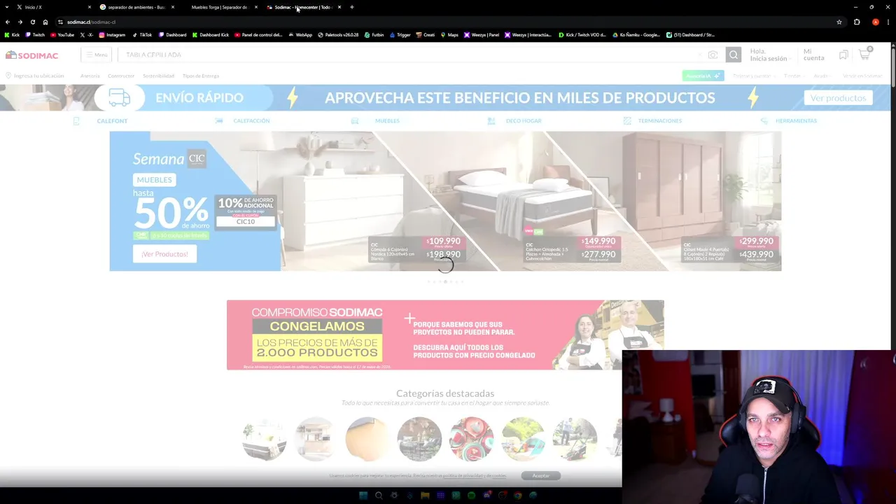Open the Asesoría link
The width and height of the screenshot is (896, 504).
click(90, 76)
